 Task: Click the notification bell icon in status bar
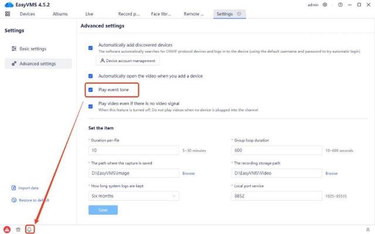(x=29, y=229)
